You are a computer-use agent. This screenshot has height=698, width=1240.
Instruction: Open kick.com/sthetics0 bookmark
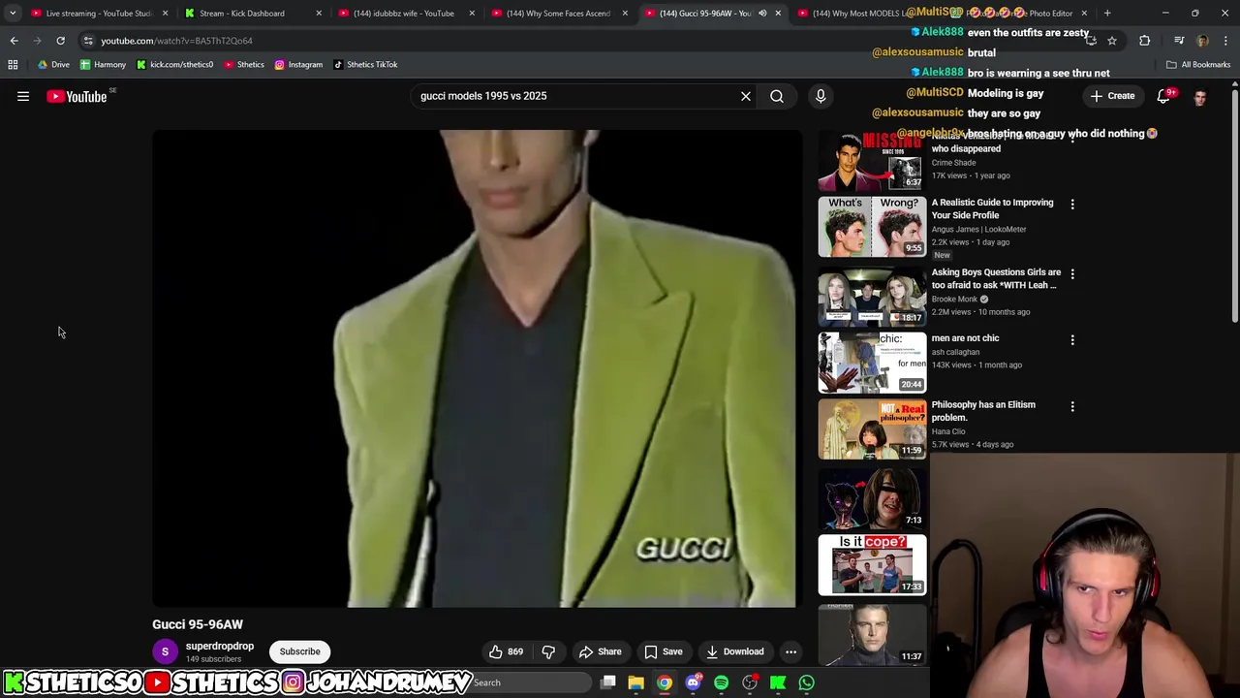tap(174, 65)
